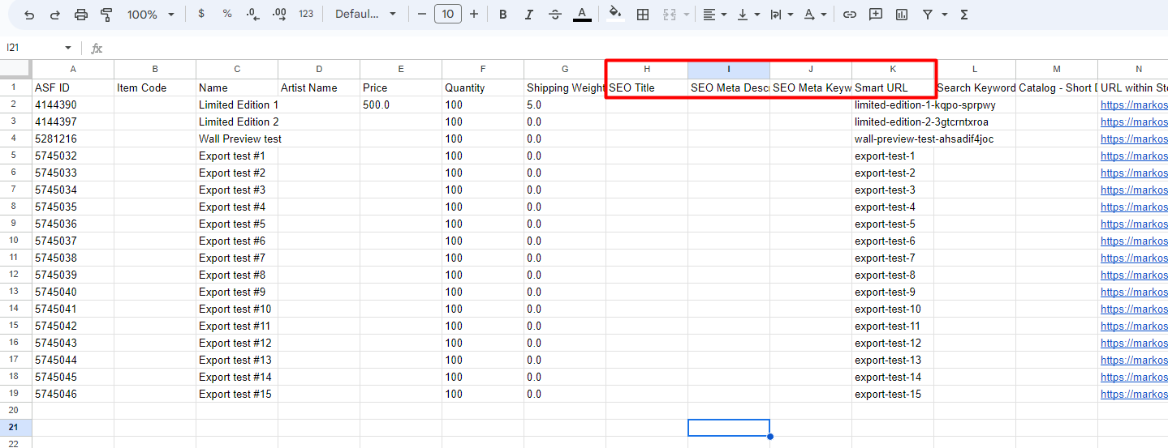Open the zoom 100% dropdown
This screenshot has width=1168, height=448.
(151, 15)
